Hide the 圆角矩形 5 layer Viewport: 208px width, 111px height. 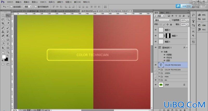pyautogui.click(x=155, y=48)
